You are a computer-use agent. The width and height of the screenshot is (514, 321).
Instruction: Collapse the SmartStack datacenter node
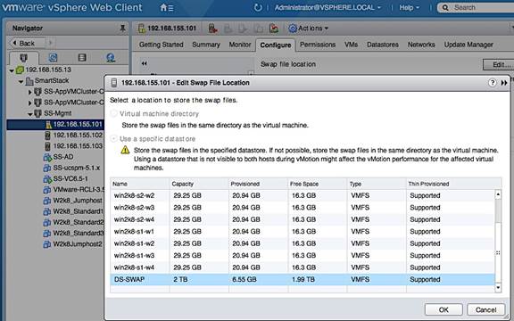click(21, 81)
